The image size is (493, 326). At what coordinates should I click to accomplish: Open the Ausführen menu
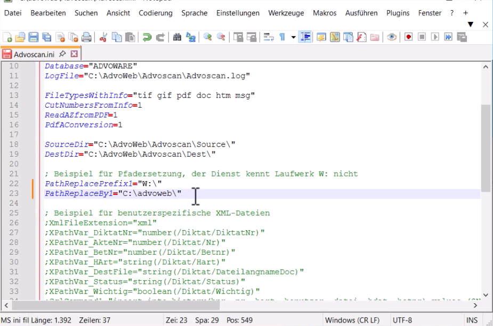(361, 13)
